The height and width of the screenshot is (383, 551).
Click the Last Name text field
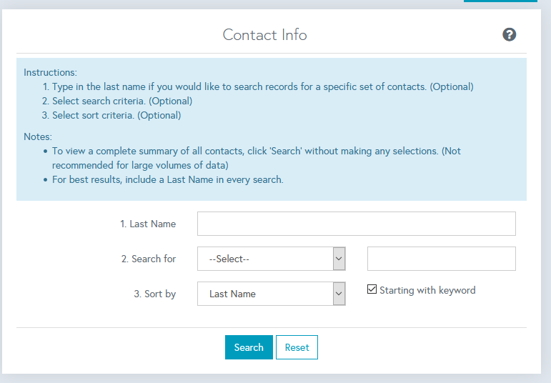pyautogui.click(x=357, y=224)
